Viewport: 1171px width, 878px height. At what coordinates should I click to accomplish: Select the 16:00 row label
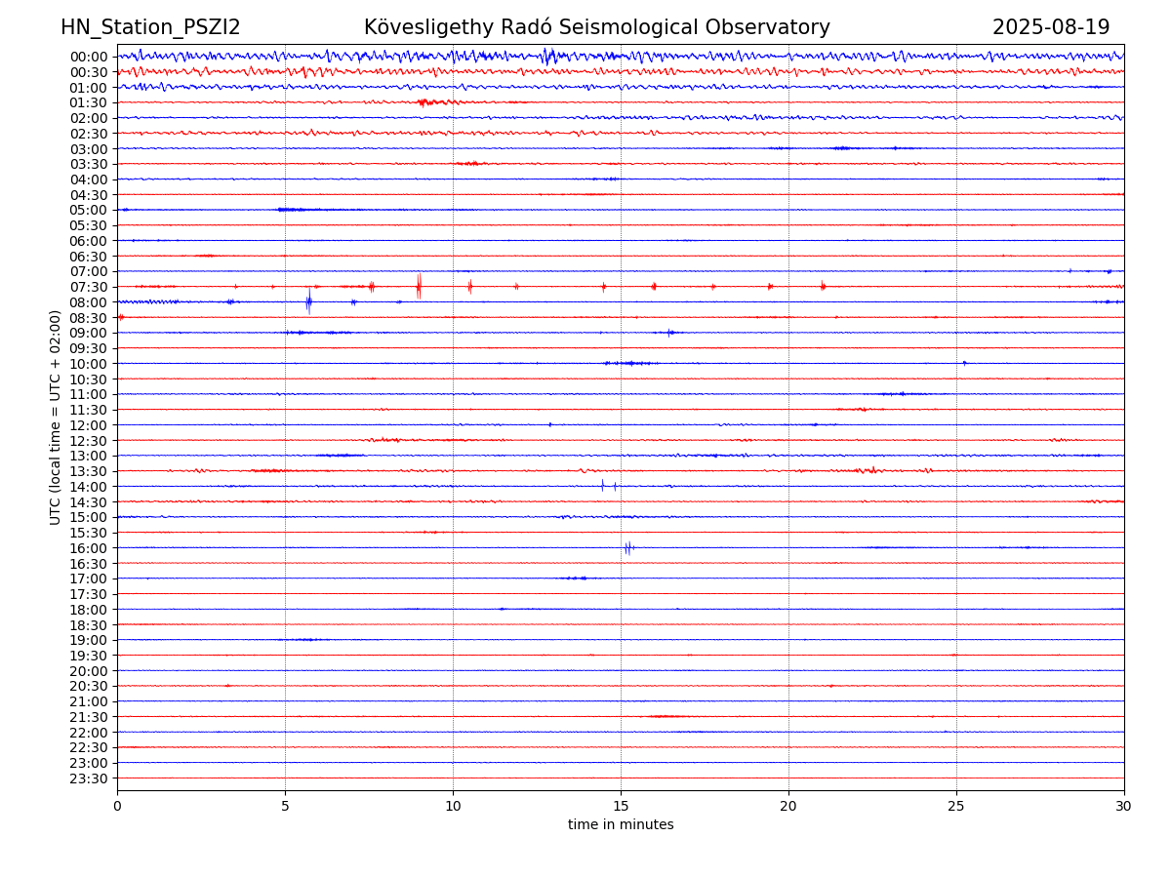[x=88, y=548]
